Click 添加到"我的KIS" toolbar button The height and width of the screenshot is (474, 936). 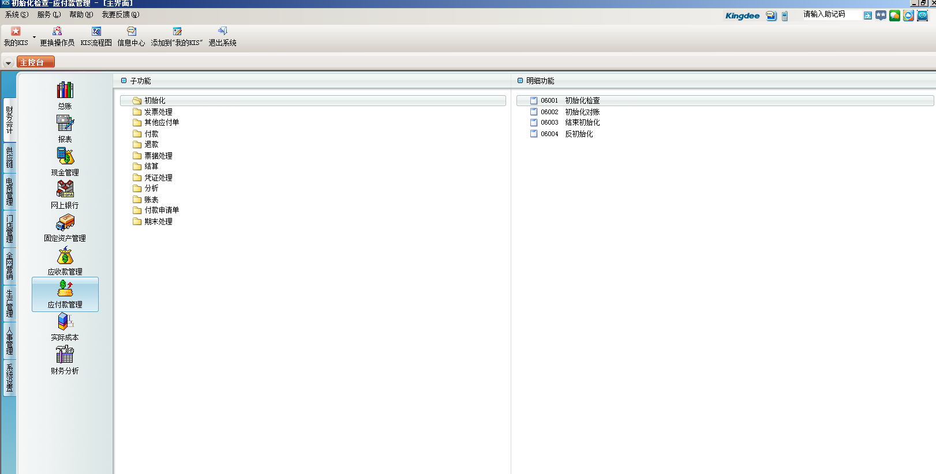click(177, 36)
